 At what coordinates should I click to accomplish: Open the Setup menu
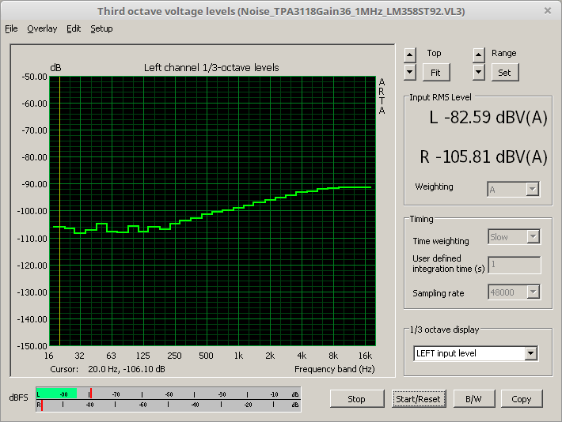[101, 28]
